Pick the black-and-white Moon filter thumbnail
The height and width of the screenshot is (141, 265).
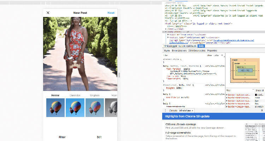tap(113, 107)
